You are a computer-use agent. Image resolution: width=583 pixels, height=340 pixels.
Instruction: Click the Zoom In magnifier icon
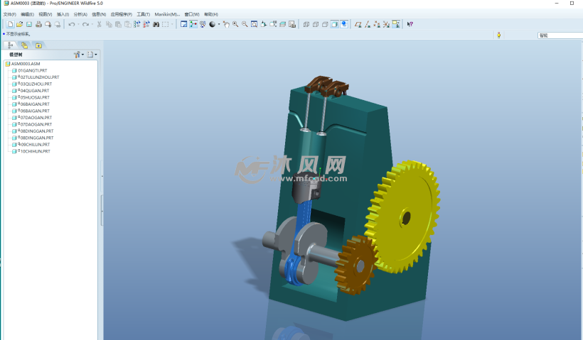(235, 24)
